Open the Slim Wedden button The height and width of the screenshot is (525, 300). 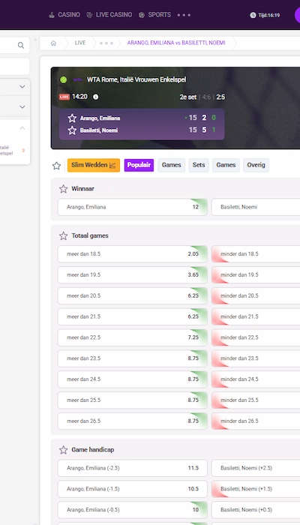(x=94, y=165)
